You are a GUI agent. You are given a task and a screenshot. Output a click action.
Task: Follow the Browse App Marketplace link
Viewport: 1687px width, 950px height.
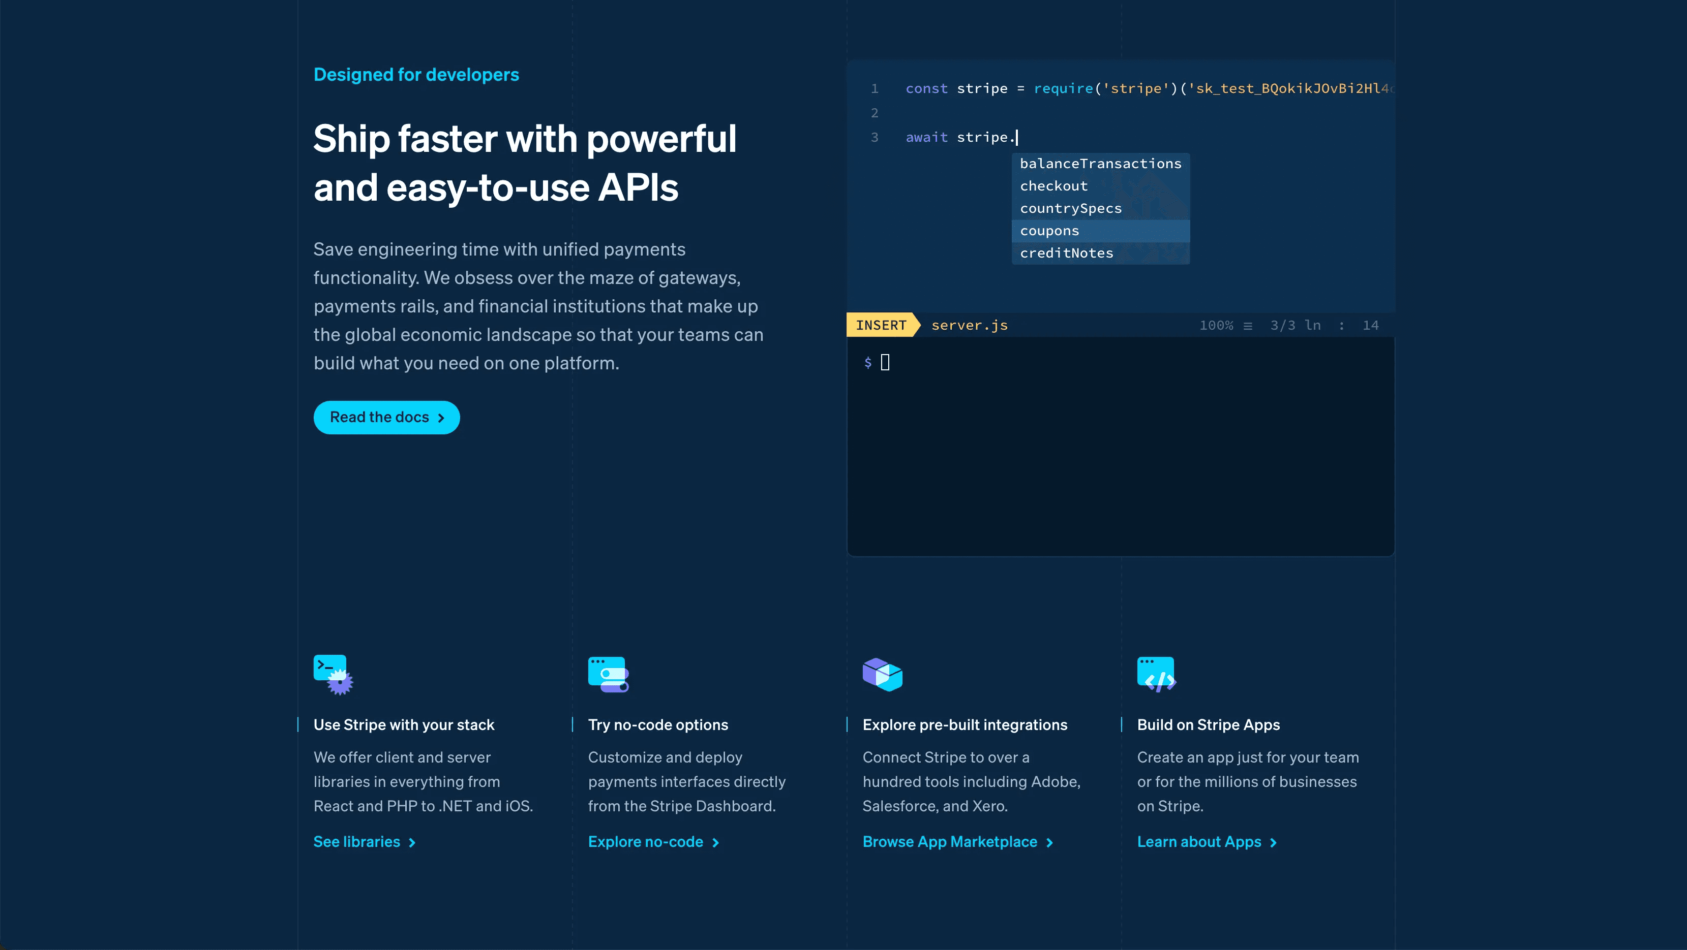point(958,842)
